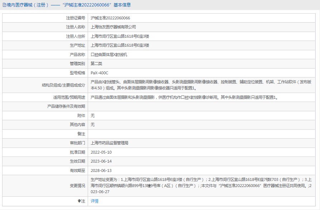The height and width of the screenshot is (210, 320).
Task: Click the 生产地址 row label
Action: pos(77,46)
